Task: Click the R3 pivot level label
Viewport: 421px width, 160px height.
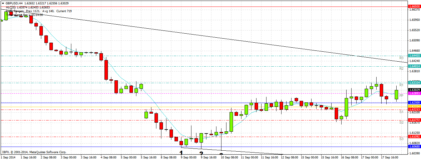Action: click(x=402, y=58)
